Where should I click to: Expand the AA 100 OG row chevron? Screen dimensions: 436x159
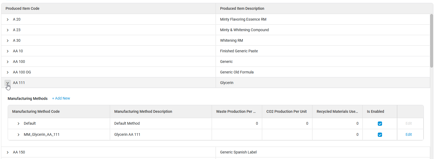[x=8, y=72]
